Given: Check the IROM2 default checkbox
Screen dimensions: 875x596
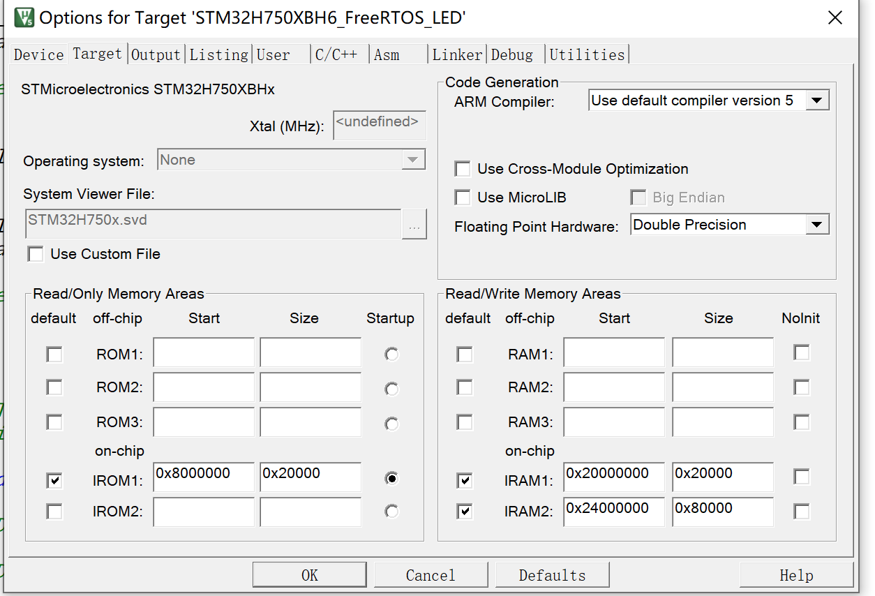Looking at the screenshot, I should click(54, 512).
